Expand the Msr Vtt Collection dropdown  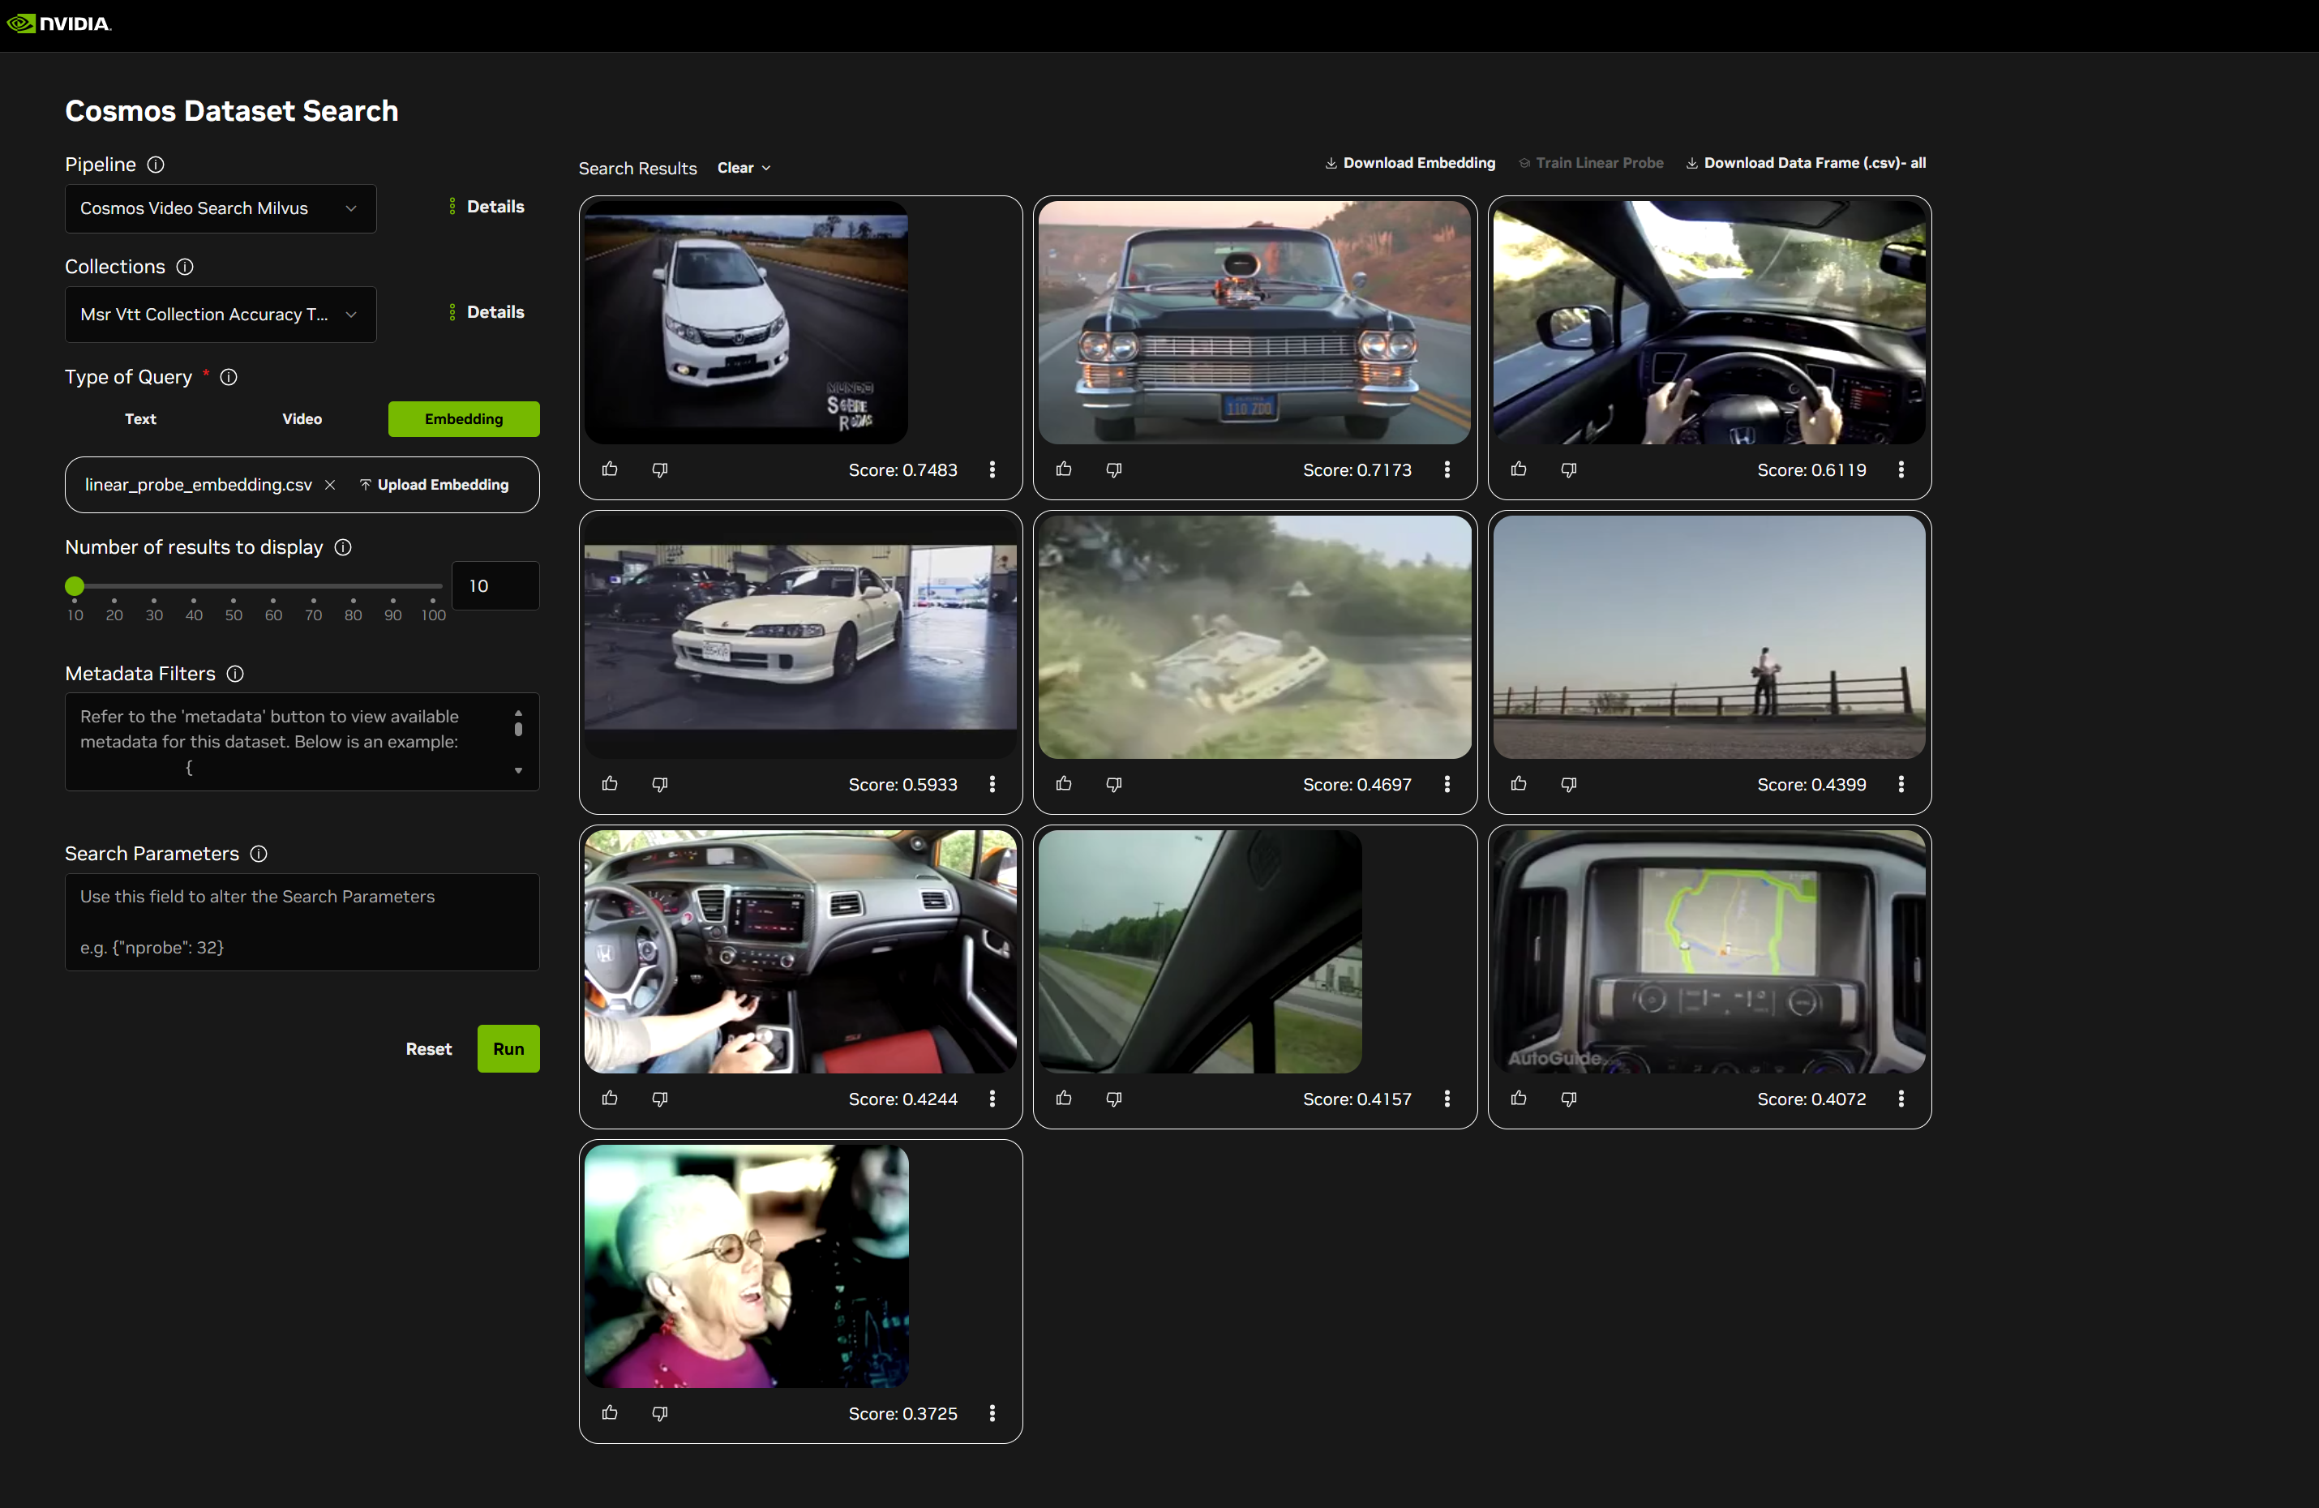point(221,315)
